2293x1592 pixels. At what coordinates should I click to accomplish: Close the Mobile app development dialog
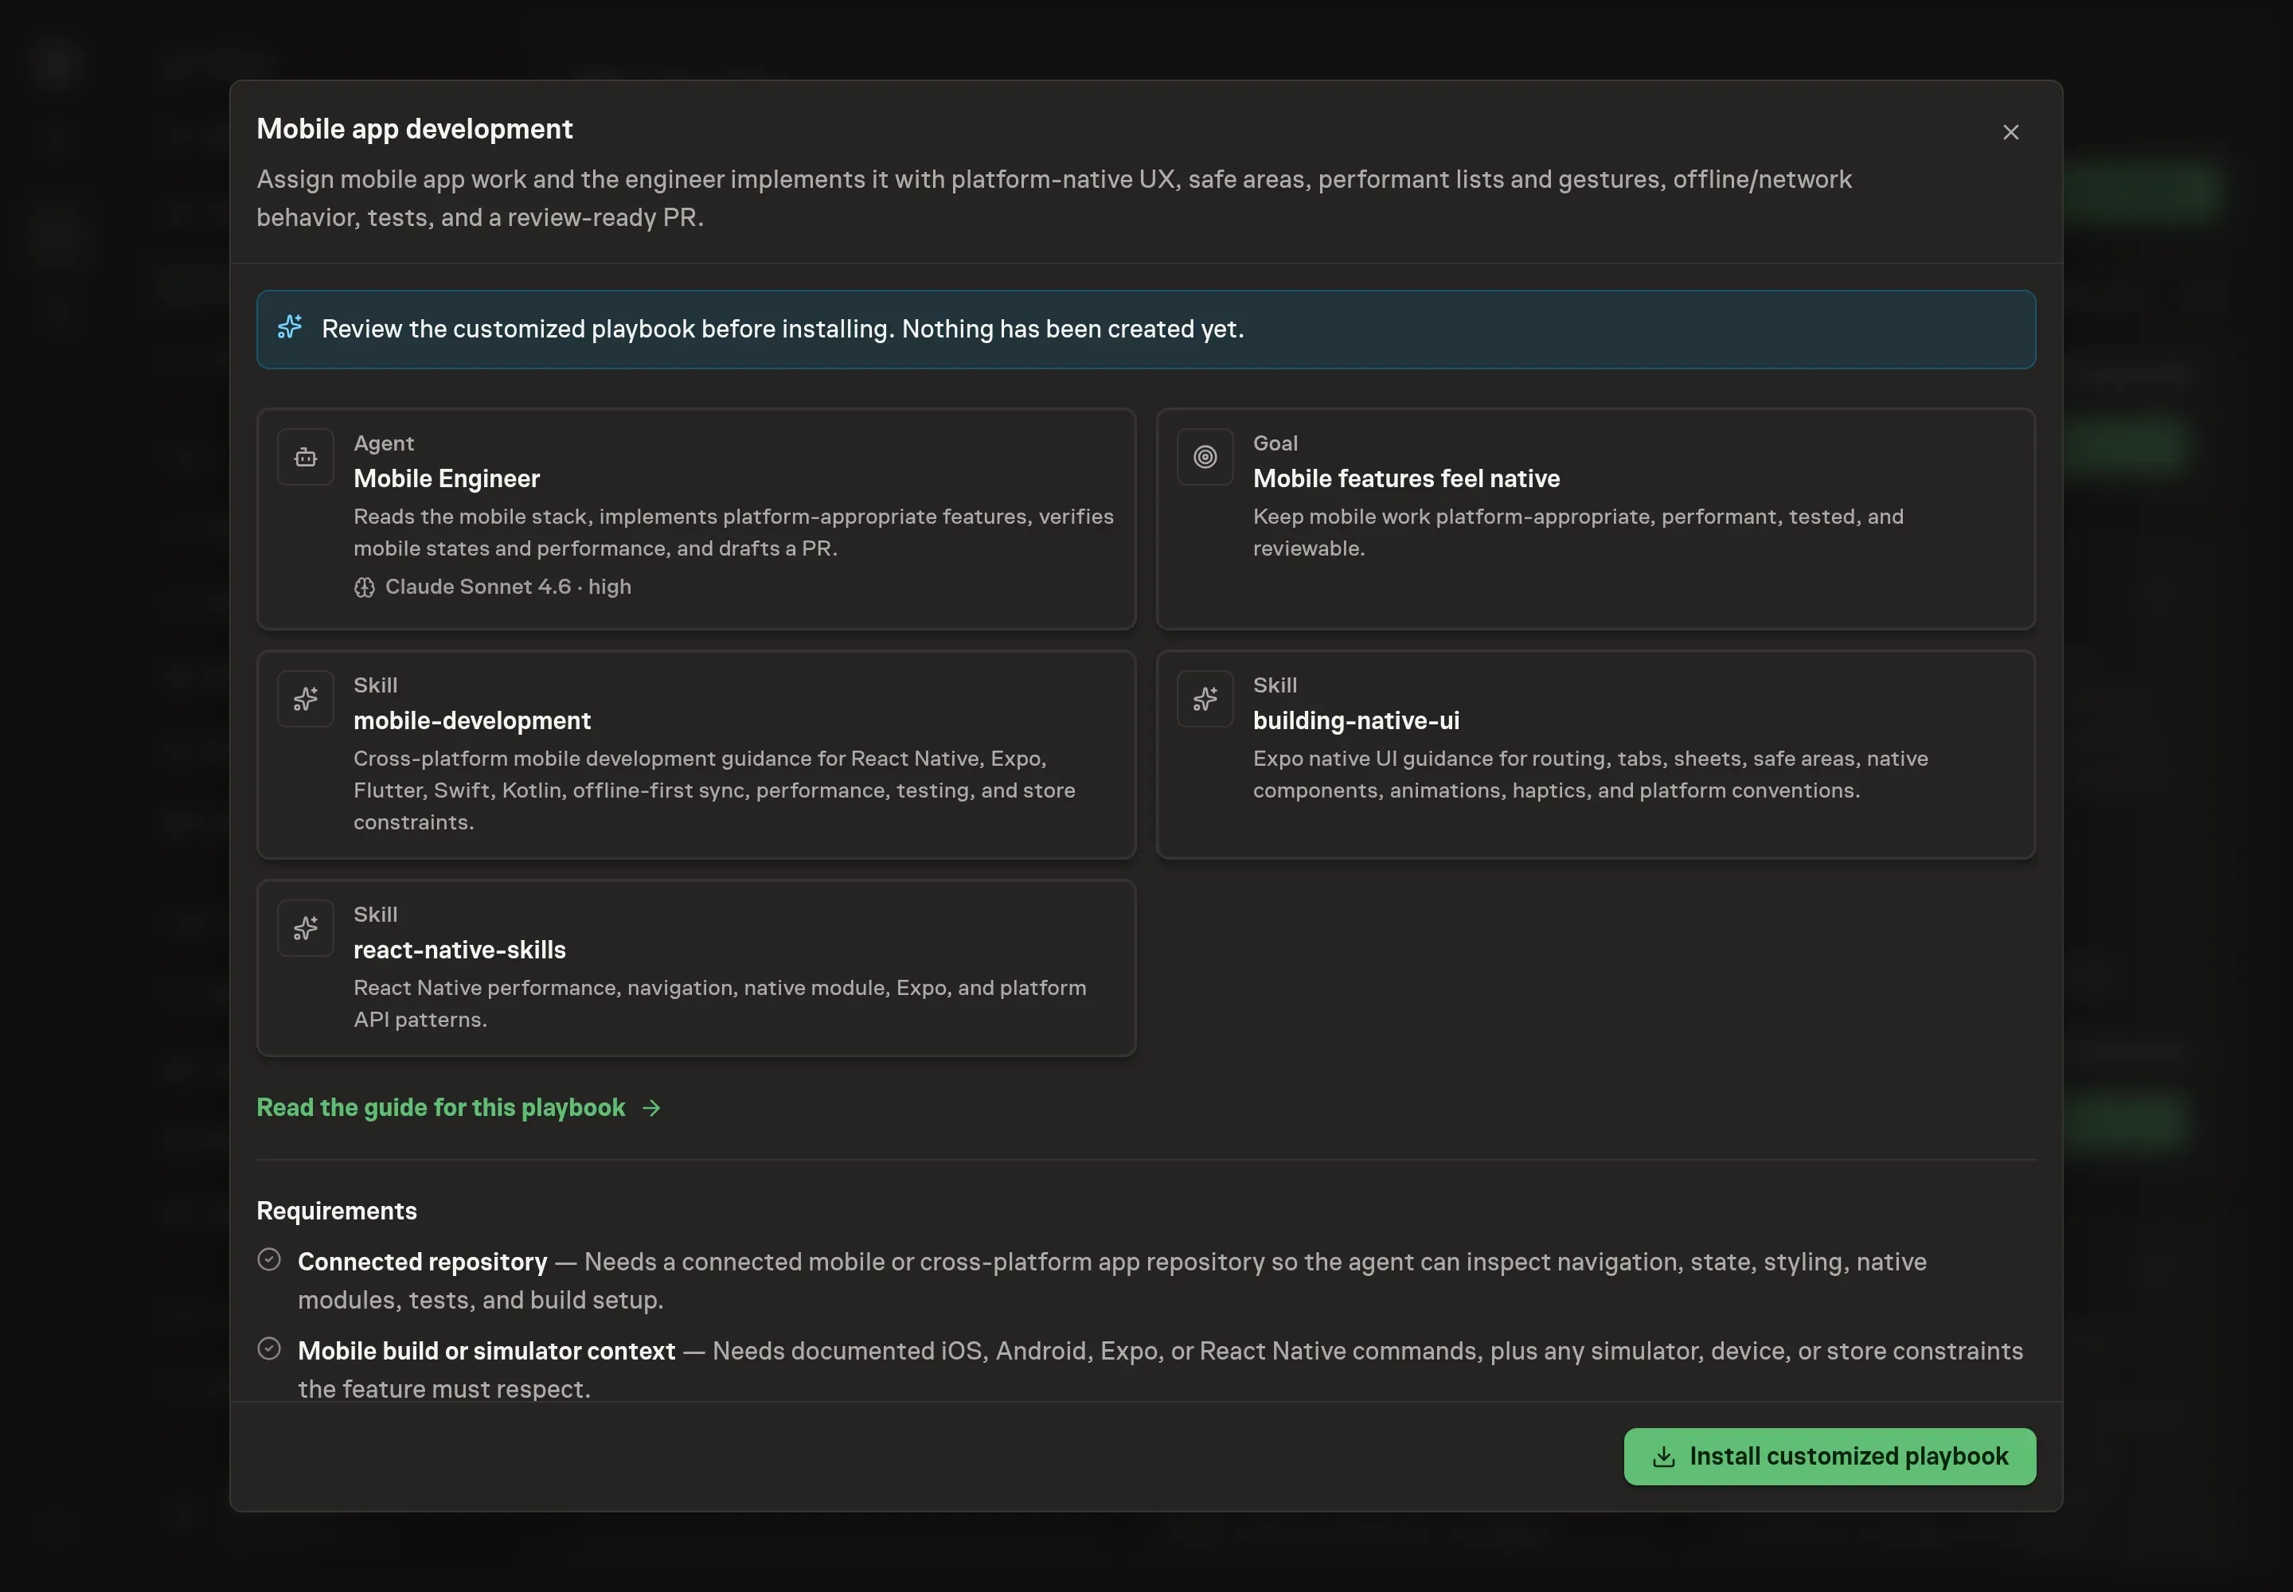(2010, 131)
